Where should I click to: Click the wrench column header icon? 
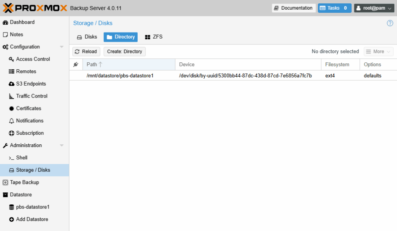76,65
